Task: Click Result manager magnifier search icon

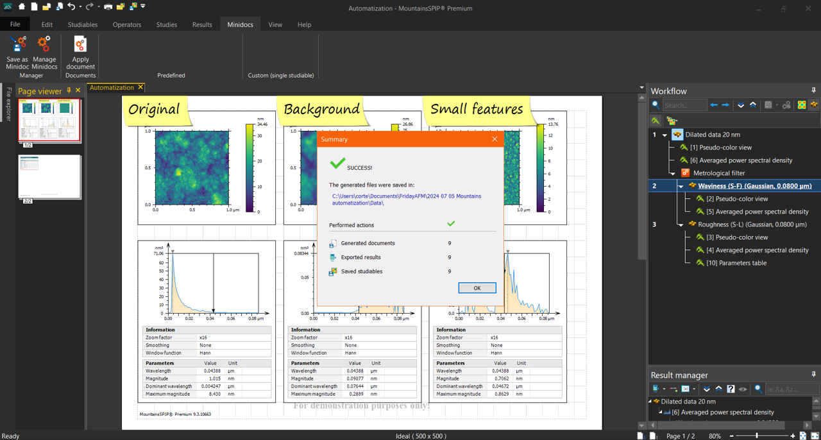Action: click(x=758, y=389)
